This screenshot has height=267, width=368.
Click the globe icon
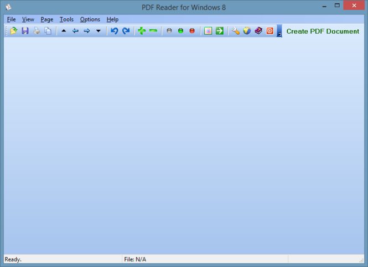click(x=247, y=31)
